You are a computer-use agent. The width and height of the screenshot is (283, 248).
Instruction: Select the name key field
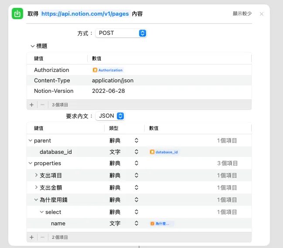(x=58, y=224)
